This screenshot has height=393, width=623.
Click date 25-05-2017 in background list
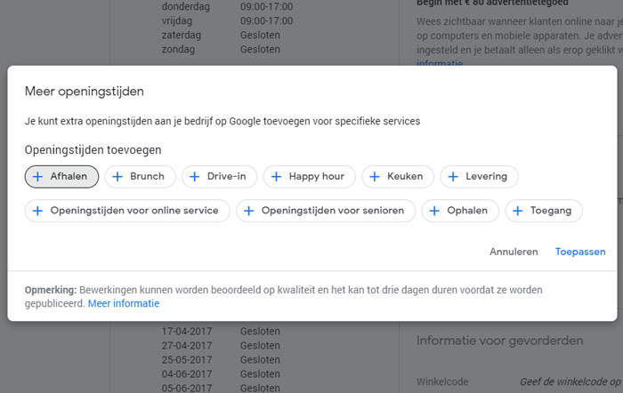click(187, 359)
